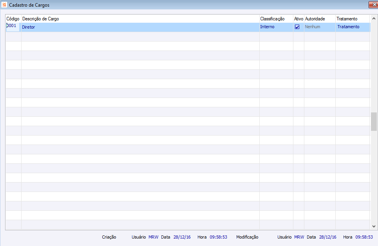Image resolution: width=378 pixels, height=246 pixels.
Task: Click the scroll up arrow of grid
Action: 374,18
